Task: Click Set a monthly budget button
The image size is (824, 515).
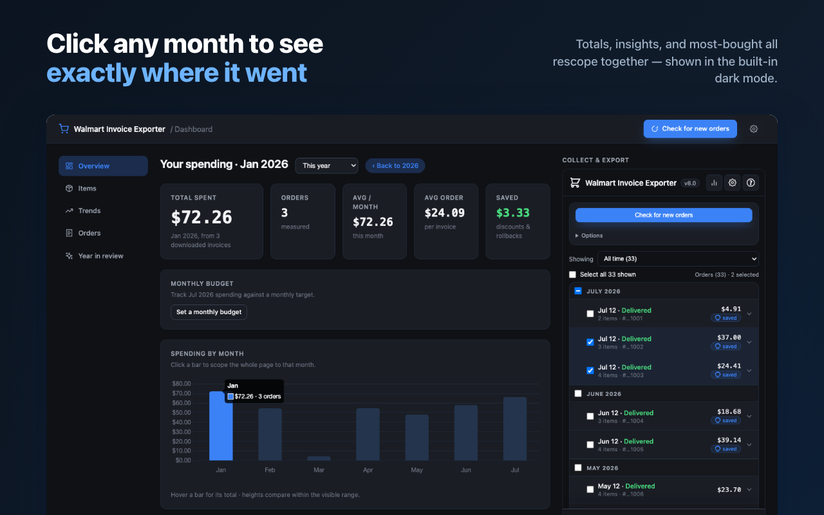Action: click(x=209, y=312)
